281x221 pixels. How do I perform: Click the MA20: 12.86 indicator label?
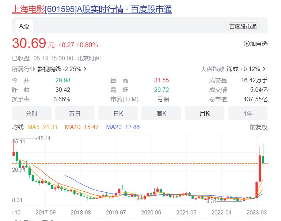point(123,127)
